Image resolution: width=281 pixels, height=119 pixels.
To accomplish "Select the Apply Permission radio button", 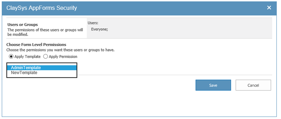I will click(x=45, y=56).
